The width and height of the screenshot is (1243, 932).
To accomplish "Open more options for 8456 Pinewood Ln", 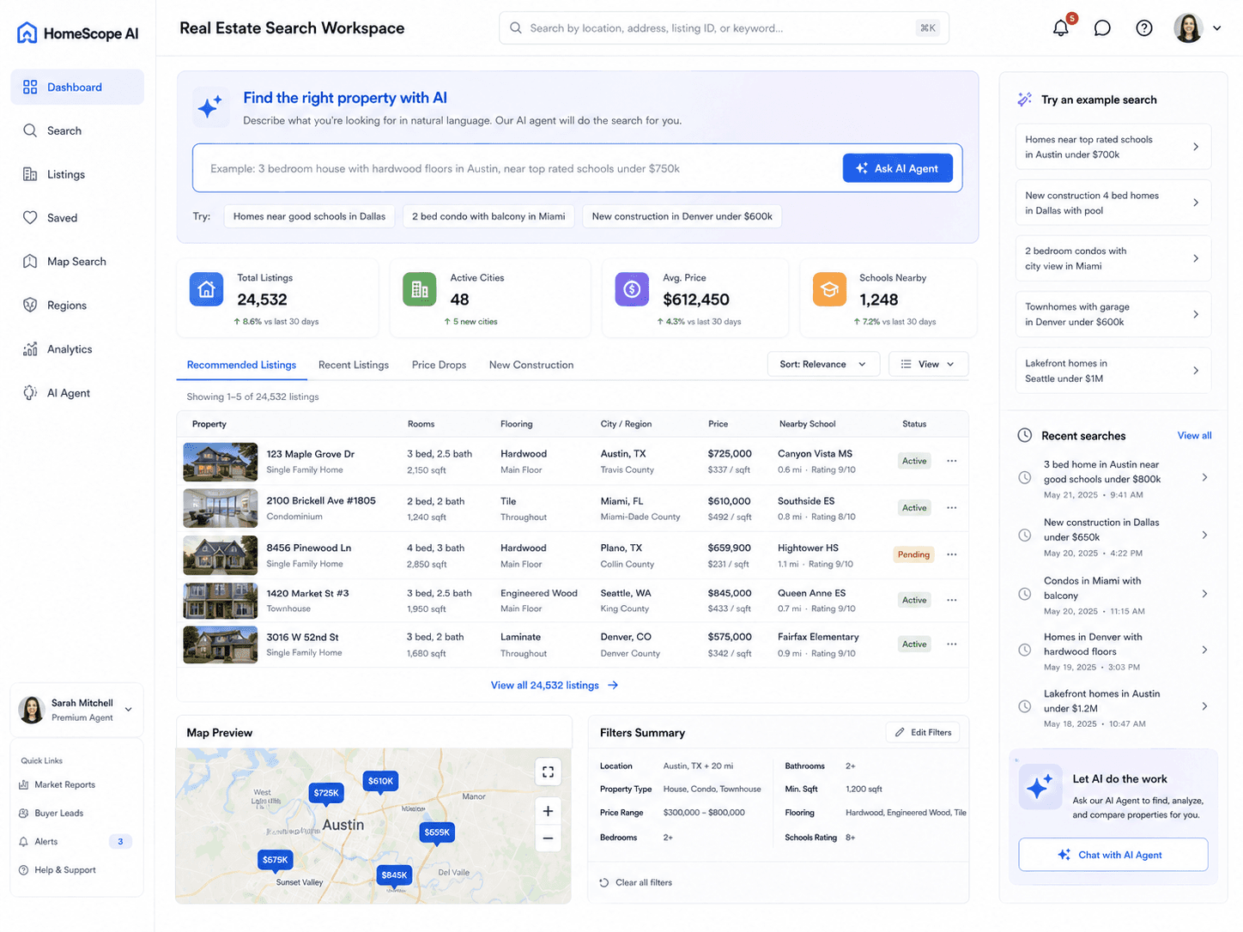I will click(x=952, y=554).
